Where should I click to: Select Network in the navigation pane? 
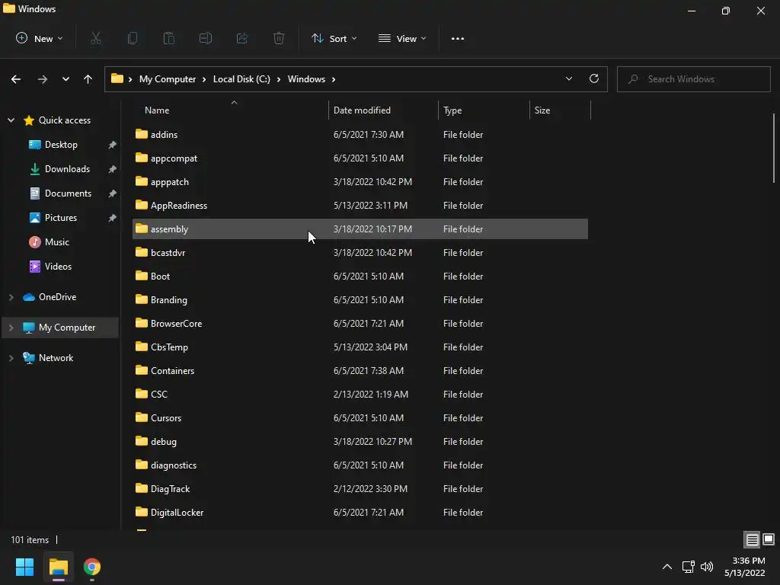[56, 358]
